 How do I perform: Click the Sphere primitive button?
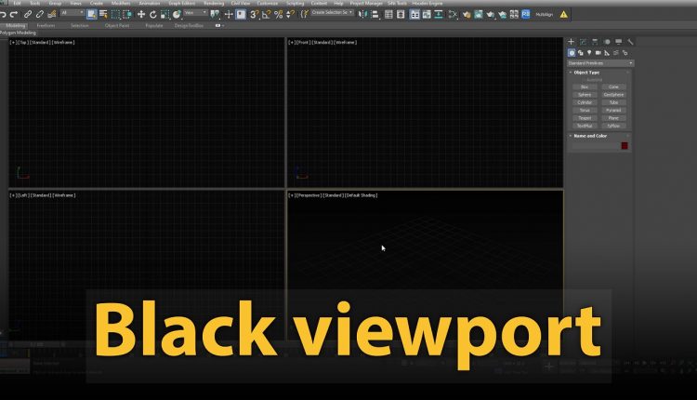[x=585, y=94]
